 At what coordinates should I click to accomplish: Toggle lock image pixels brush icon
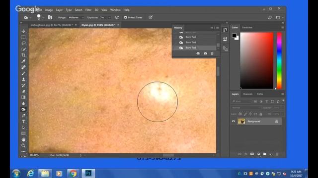point(245,114)
